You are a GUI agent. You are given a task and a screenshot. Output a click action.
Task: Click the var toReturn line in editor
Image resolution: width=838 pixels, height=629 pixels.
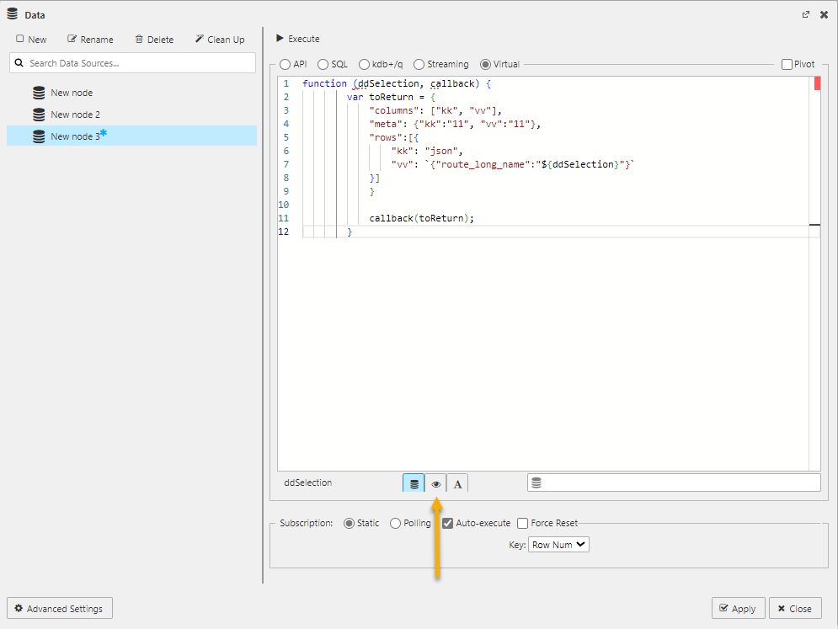tap(392, 97)
